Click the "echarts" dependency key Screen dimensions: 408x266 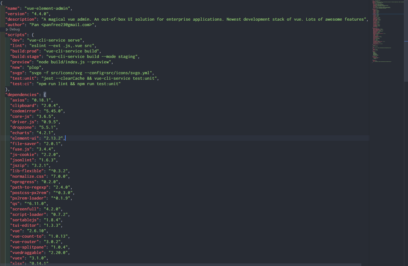click(21, 133)
